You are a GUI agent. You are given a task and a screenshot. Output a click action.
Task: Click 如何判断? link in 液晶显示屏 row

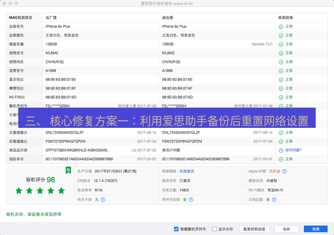click(294, 150)
